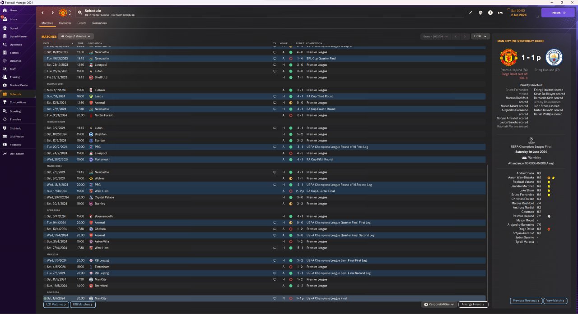The width and height of the screenshot is (578, 314).
Task: Click the TV icon on Leeds row
Action: (275, 96)
